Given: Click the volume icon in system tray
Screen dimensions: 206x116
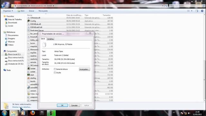Looking at the screenshot, I should pos(189,113).
